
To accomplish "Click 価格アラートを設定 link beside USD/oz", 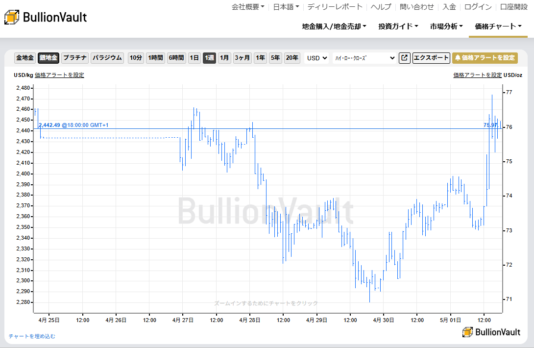I will [x=478, y=75].
